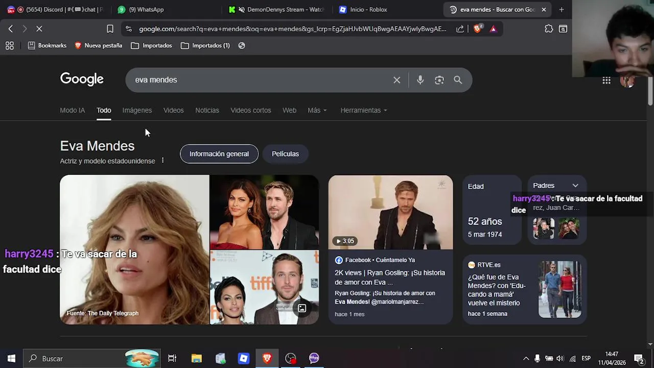
Task: Open Brave Rewards triangle icon
Action: 493,29
